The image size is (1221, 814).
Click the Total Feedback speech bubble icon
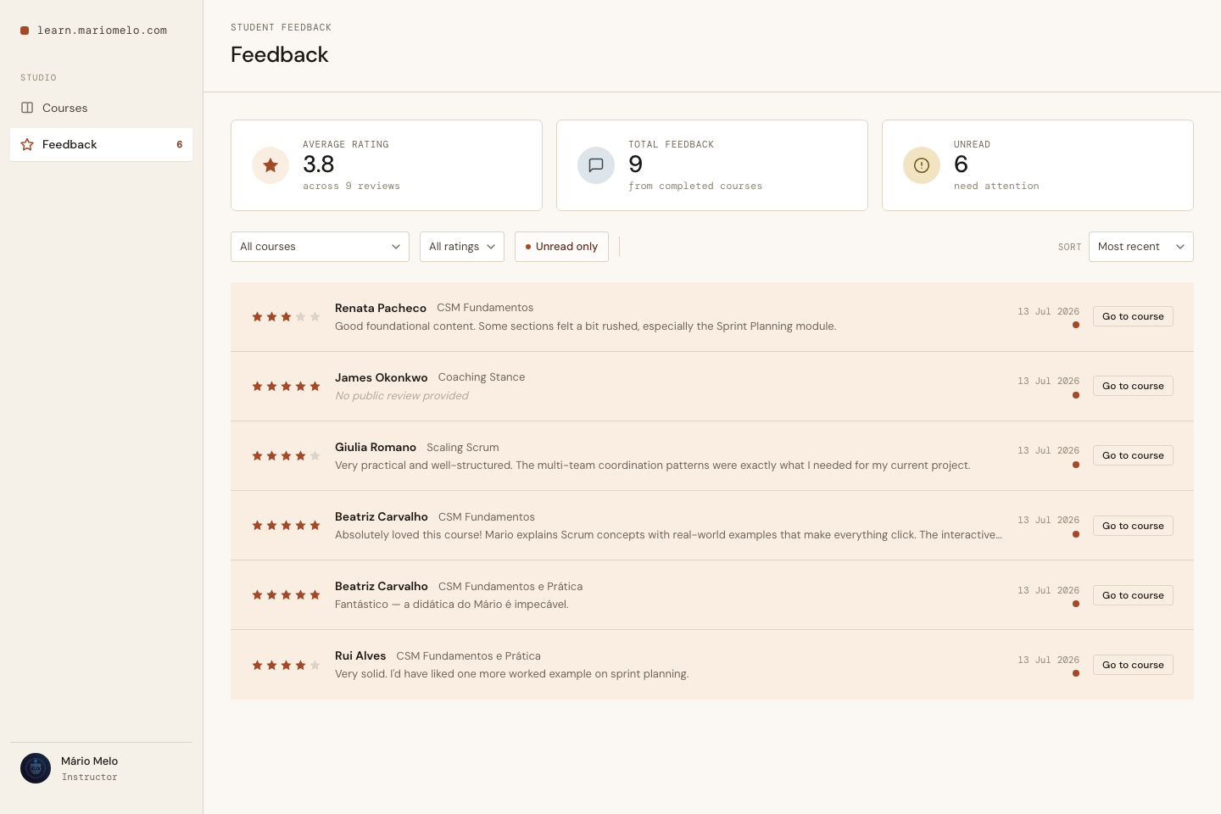point(596,165)
